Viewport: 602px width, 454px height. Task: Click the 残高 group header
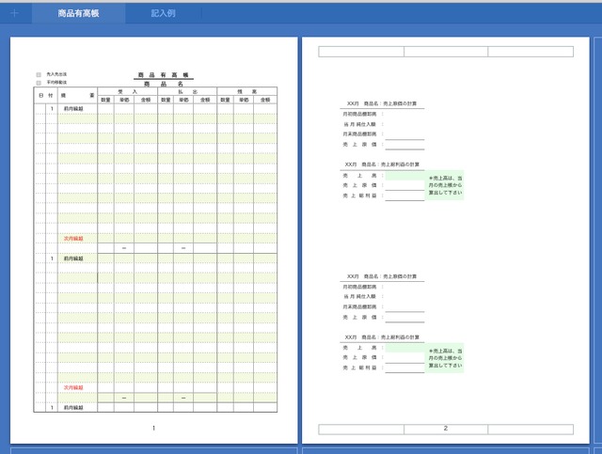coord(246,92)
